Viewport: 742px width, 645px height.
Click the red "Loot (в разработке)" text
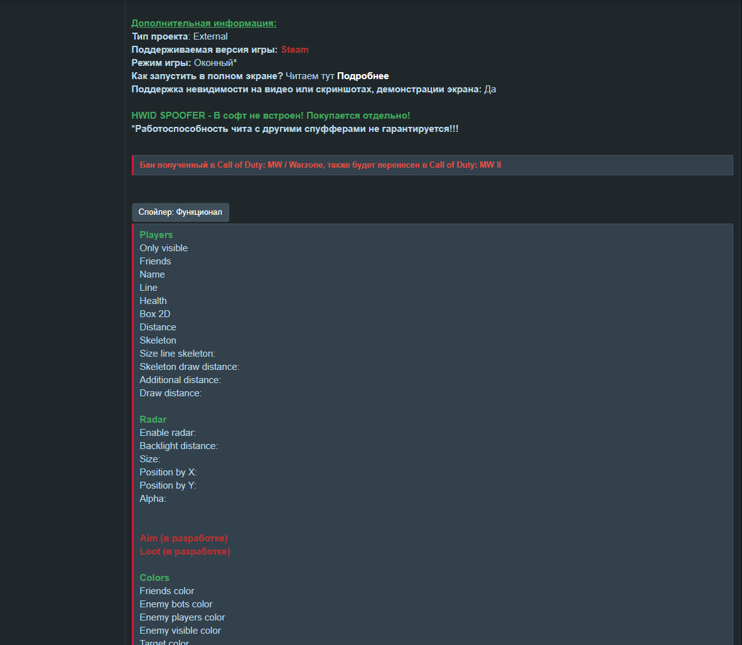click(x=185, y=551)
